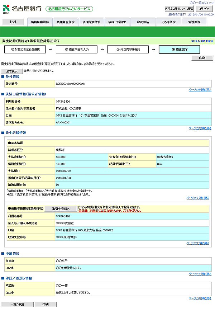
Task: Click creditor name DEF株式会社
Action: click(64, 223)
